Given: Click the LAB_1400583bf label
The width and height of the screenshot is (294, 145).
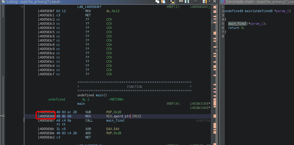Looking at the screenshot, I should tap(89, 7).
